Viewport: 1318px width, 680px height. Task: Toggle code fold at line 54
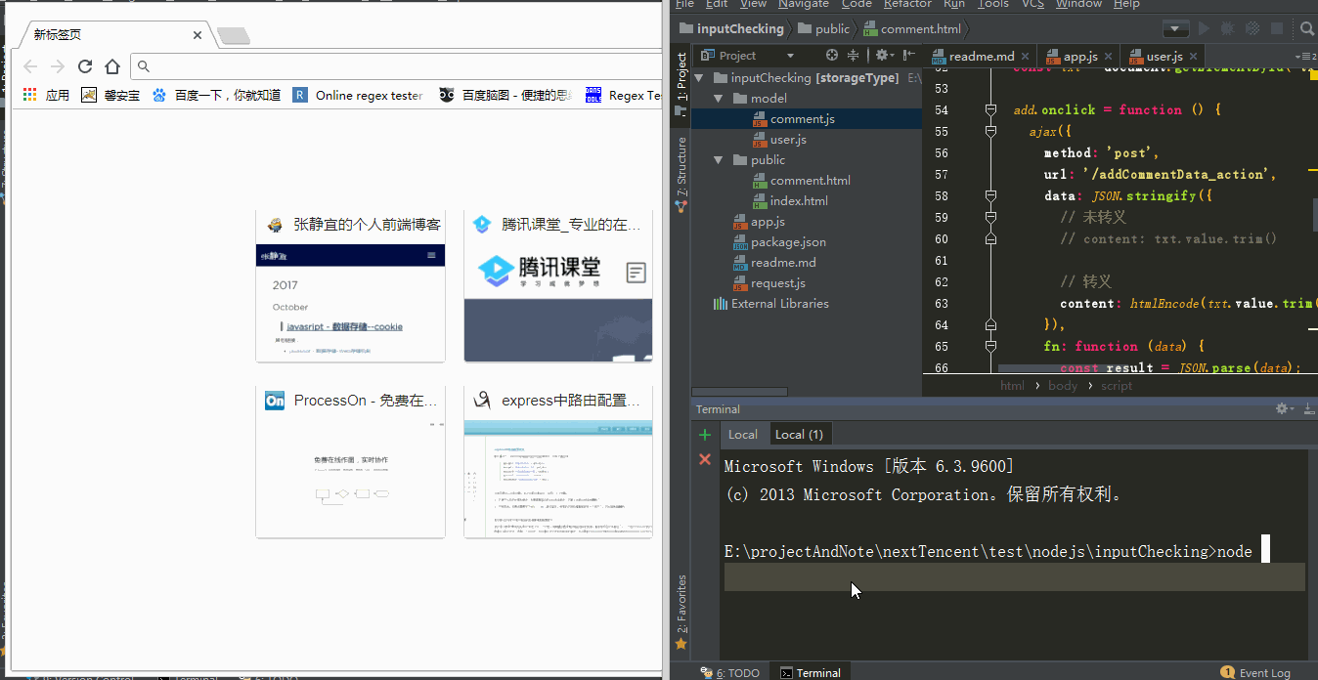pos(990,110)
